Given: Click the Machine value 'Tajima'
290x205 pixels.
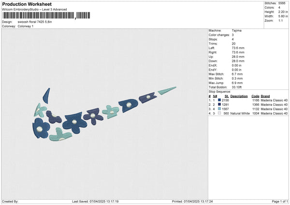Looking at the screenshot, I should pos(236,30).
